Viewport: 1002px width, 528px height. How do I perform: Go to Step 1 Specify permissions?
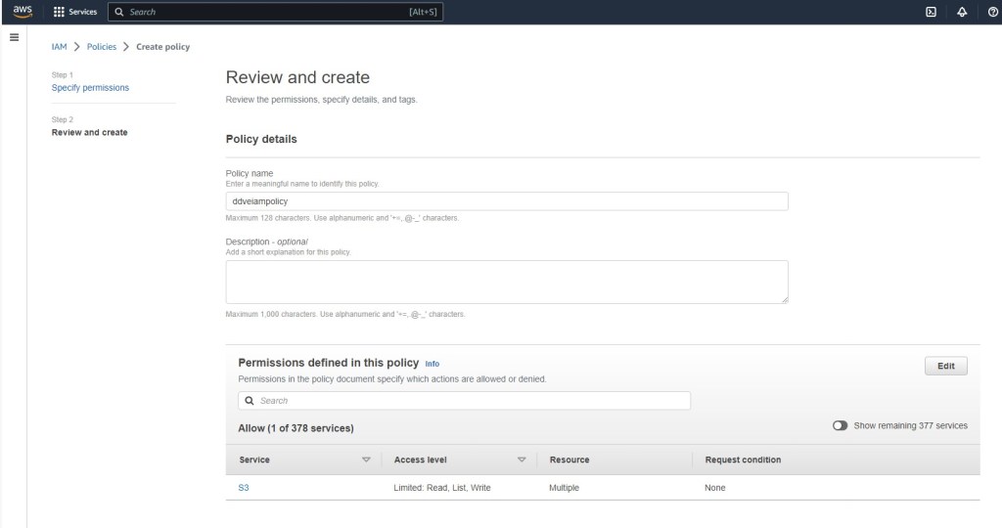(x=90, y=88)
